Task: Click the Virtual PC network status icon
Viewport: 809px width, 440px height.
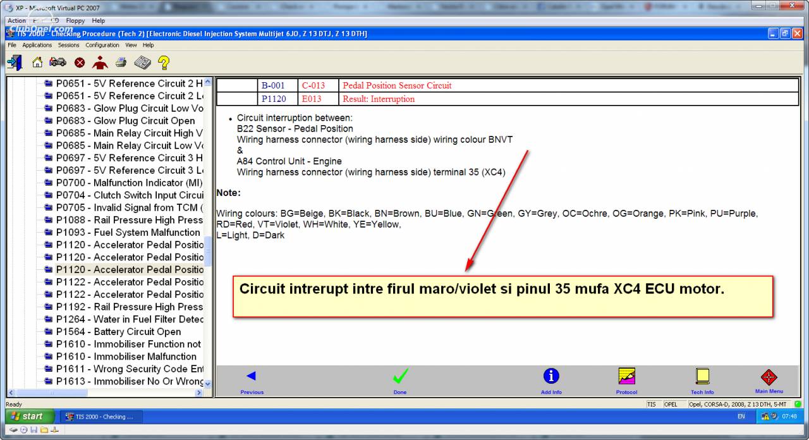Action: (x=54, y=429)
